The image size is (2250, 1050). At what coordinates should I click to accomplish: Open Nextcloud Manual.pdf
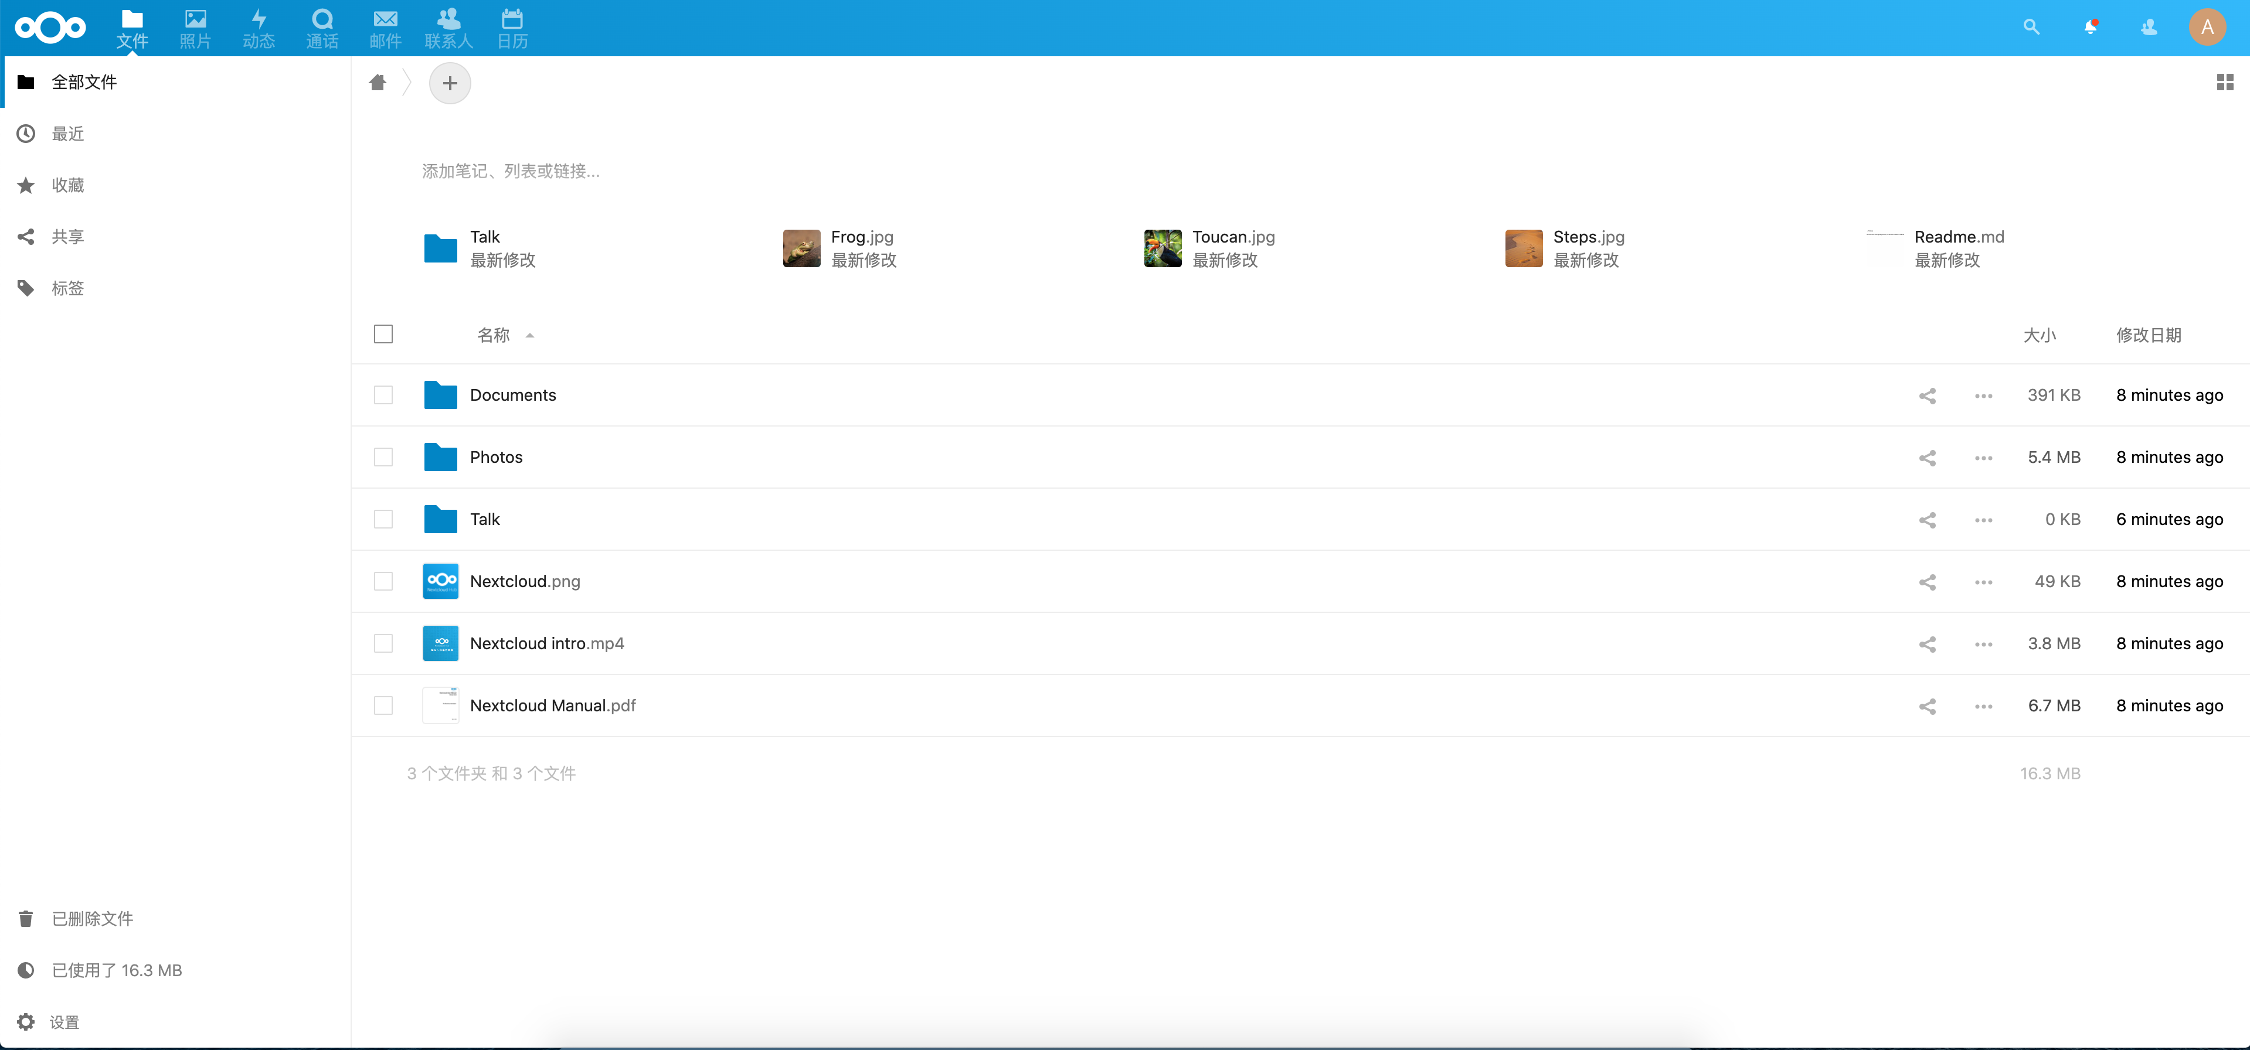tap(553, 705)
